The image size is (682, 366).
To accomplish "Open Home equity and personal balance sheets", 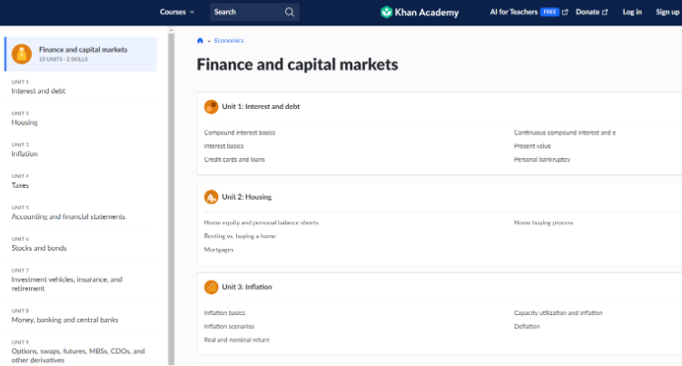I will [261, 223].
